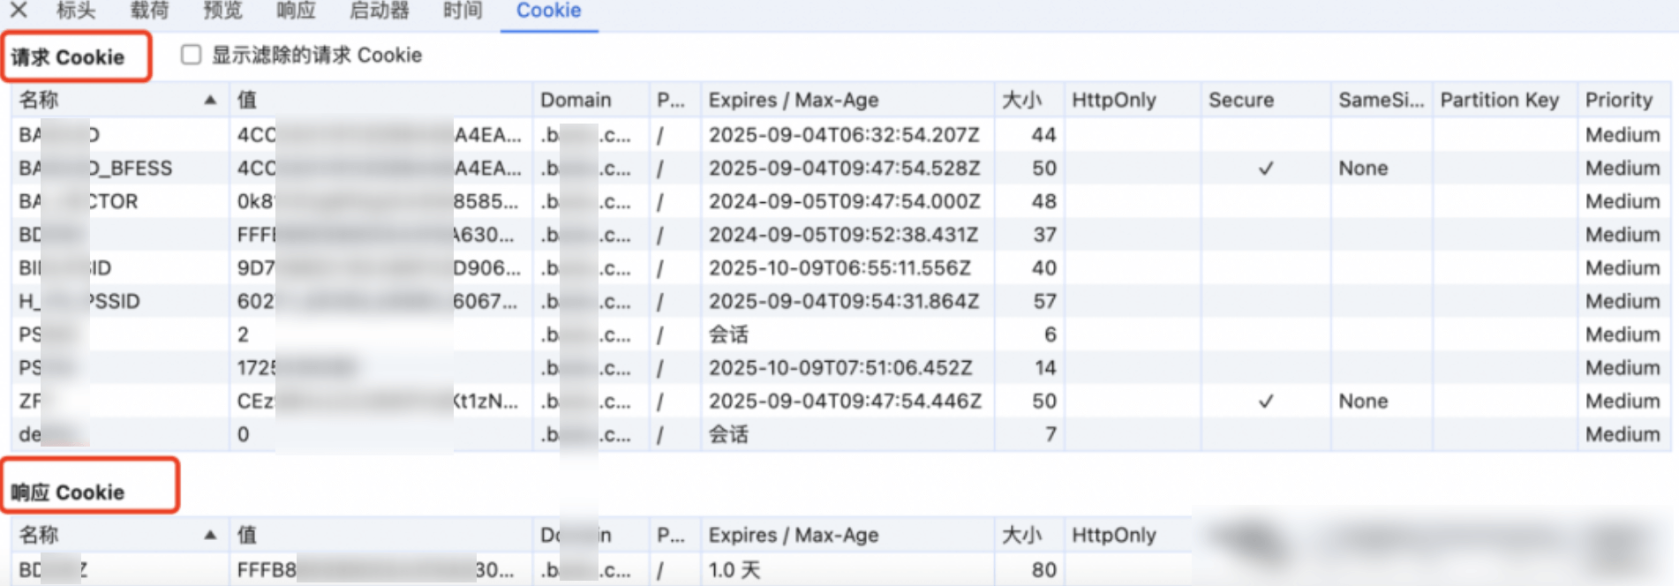
Task: Enable 显示滤除的请求 Cookie checkbox
Action: tap(191, 55)
